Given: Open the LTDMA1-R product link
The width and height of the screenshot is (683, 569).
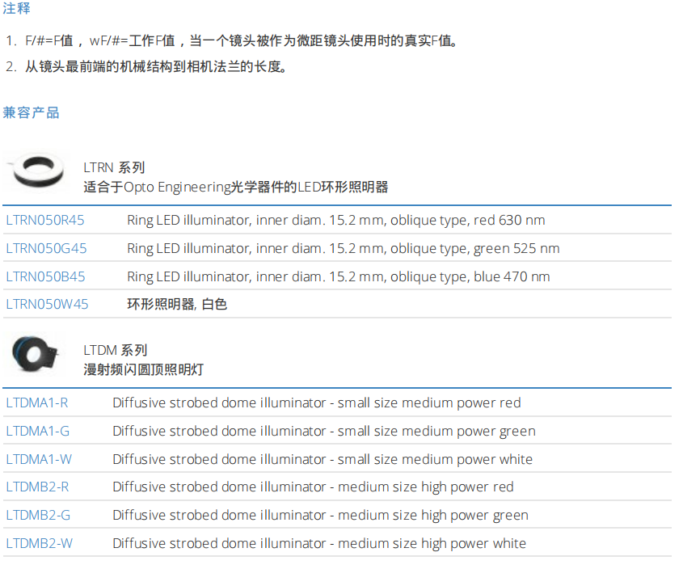Looking at the screenshot, I should coord(37,403).
